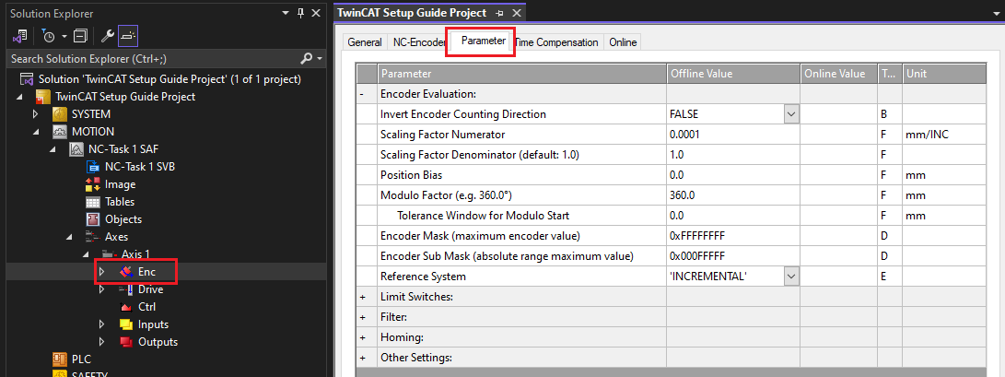Click the yellow Inputs icon
This screenshot has width=1005, height=377.
pyautogui.click(x=126, y=324)
